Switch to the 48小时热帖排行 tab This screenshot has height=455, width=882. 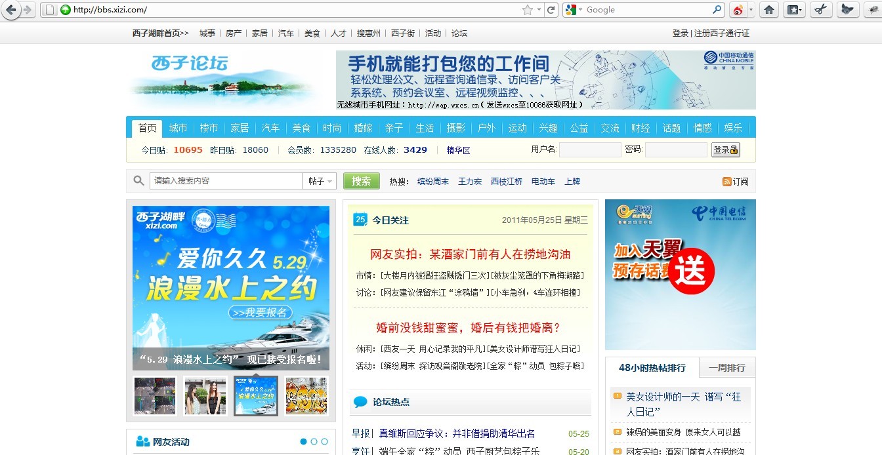click(652, 368)
